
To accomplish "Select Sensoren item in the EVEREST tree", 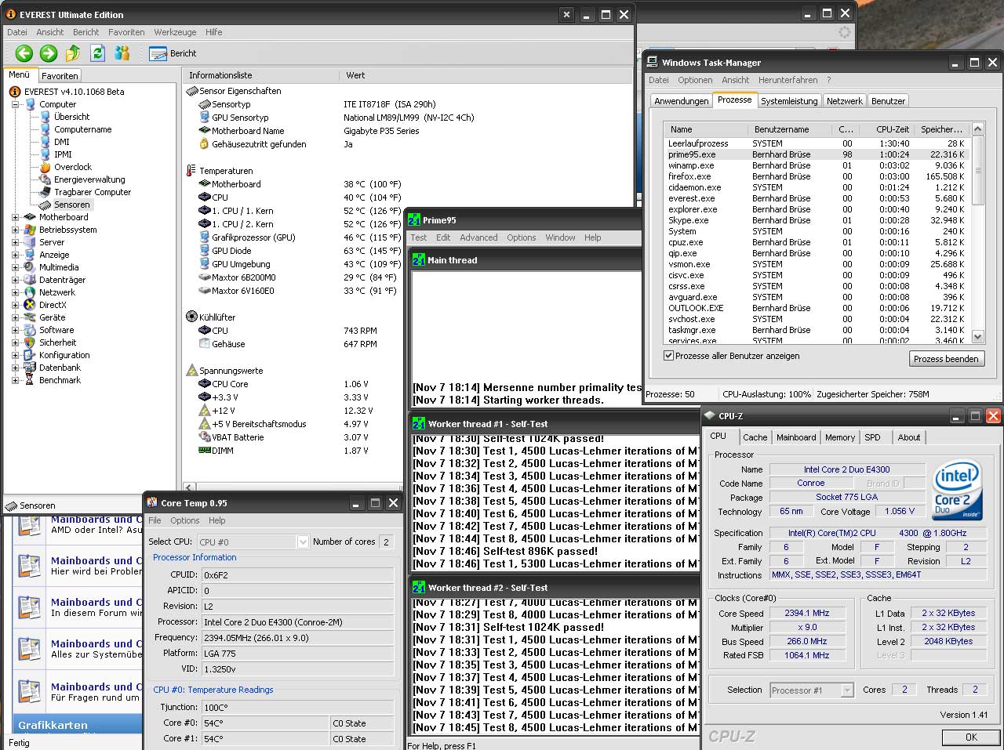I will point(72,205).
